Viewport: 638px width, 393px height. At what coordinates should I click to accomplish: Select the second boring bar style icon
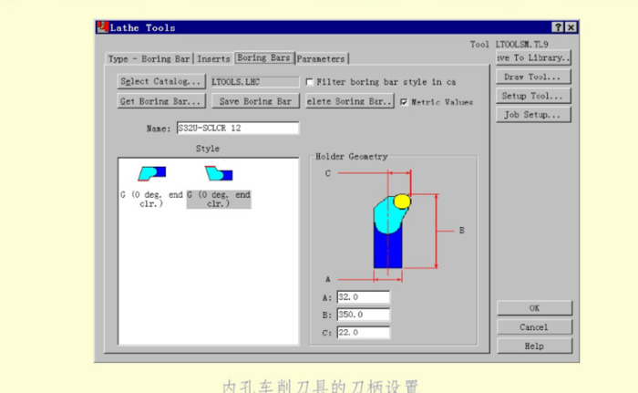219,173
